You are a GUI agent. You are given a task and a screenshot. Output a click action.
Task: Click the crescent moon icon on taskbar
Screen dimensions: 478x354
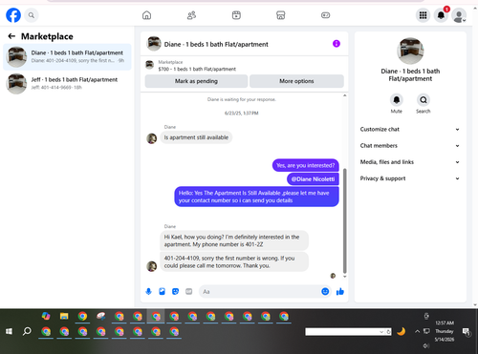(x=401, y=331)
